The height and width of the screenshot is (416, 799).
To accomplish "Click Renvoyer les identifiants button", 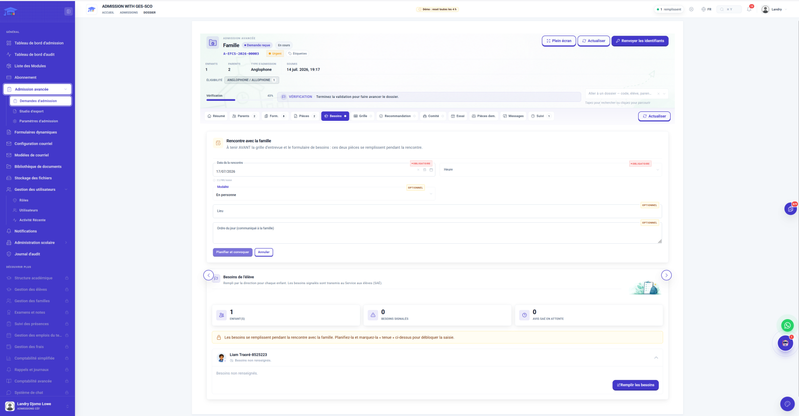I will click(x=640, y=41).
